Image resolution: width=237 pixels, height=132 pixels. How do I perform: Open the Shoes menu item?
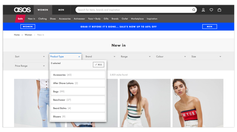pos(53,19)
